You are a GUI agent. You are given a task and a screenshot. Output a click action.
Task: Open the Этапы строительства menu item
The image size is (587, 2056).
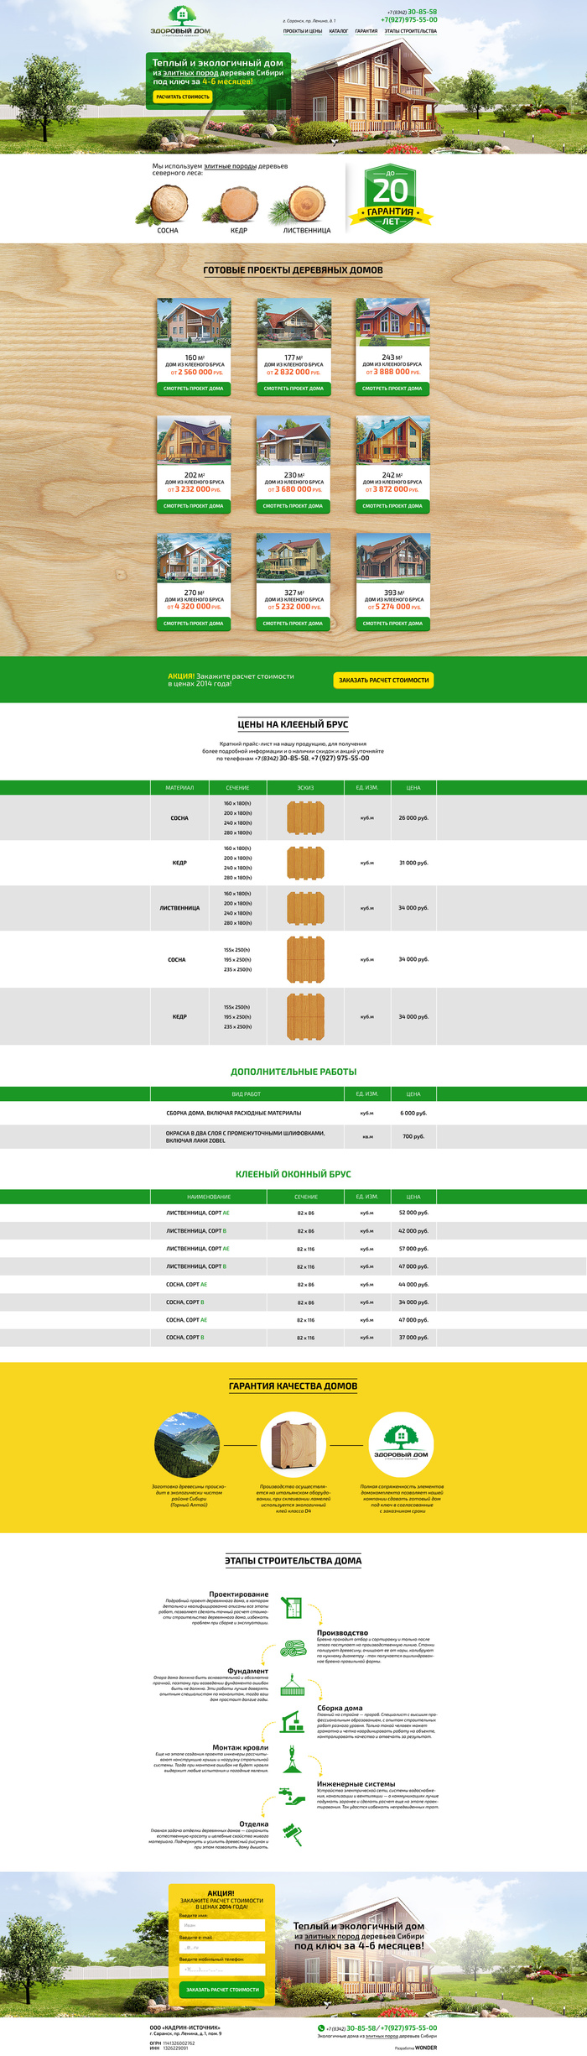click(411, 31)
